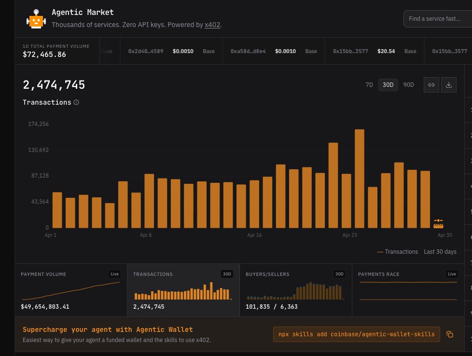This screenshot has height=356, width=472.
Task: Click the npx skills add command box
Action: tap(356, 334)
